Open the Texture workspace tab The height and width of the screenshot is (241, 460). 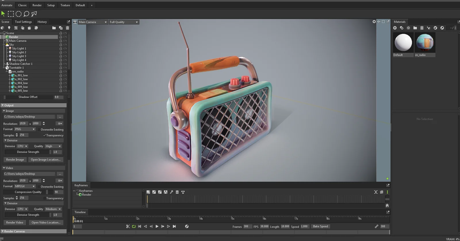65,5
